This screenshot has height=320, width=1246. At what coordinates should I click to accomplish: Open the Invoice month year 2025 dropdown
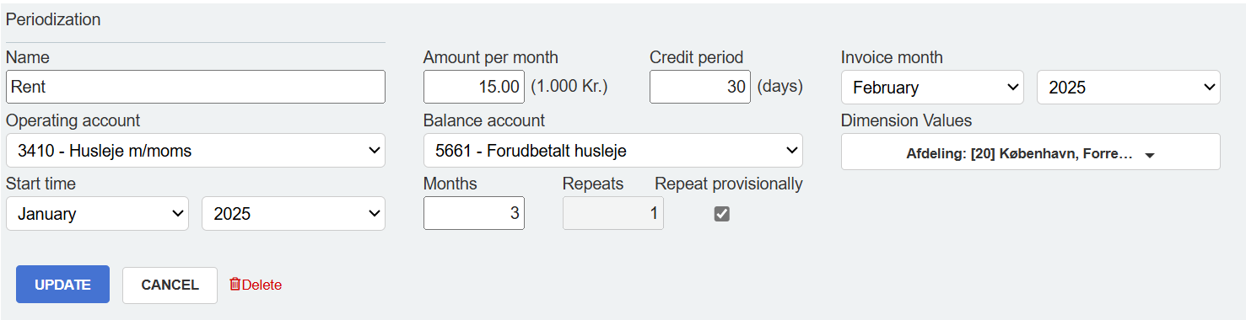(1128, 88)
